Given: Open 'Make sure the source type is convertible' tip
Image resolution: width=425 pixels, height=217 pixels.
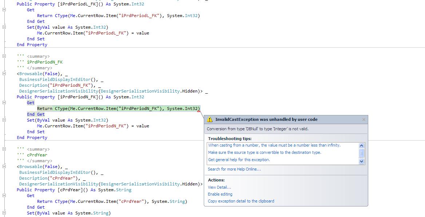Looking at the screenshot, I should (x=265, y=152).
